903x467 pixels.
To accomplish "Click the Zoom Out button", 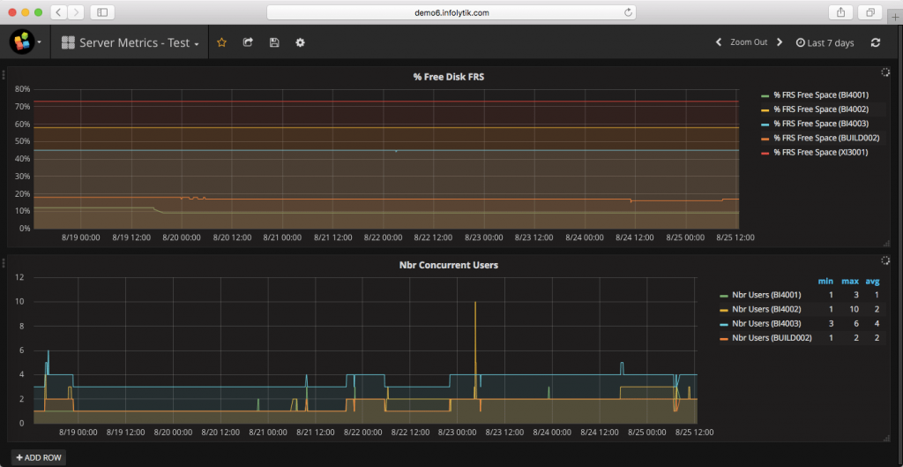I will (x=749, y=42).
